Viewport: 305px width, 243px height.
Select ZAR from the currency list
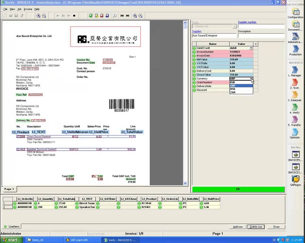click(x=241, y=92)
